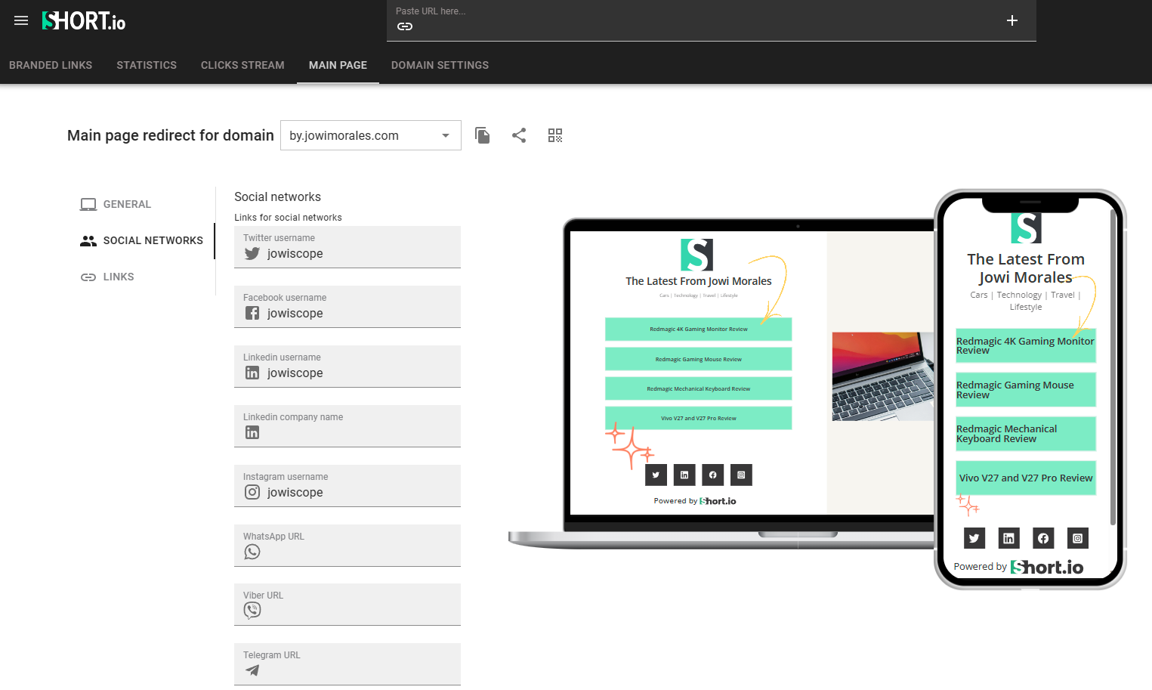Edit the Instagram username field

(x=347, y=486)
